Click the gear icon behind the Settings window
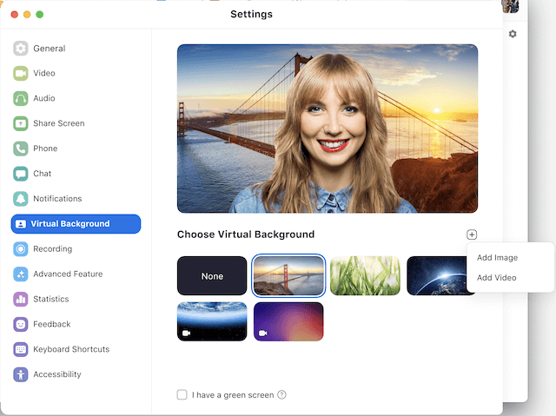Viewport: 556px width, 416px height. tap(513, 34)
